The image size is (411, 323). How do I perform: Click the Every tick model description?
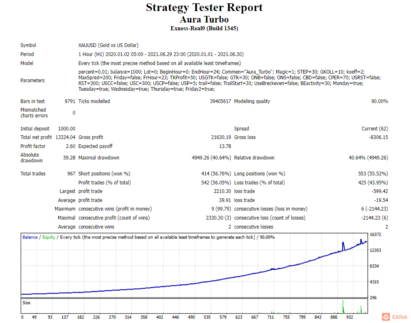coord(159,63)
